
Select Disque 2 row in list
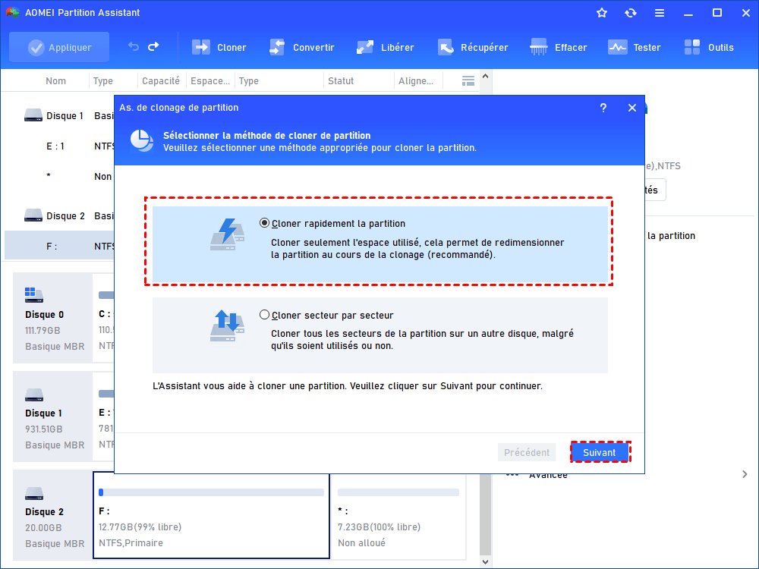59,215
